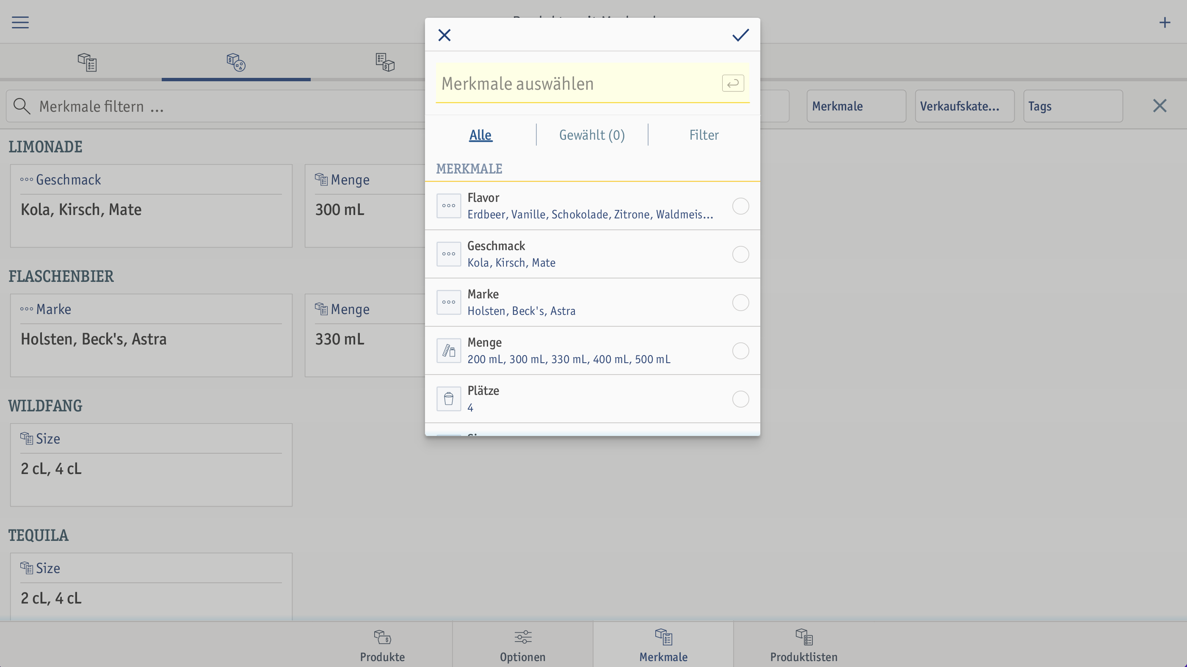The width and height of the screenshot is (1187, 667).
Task: Go to Optionen in bottom bar
Action: coord(522,645)
